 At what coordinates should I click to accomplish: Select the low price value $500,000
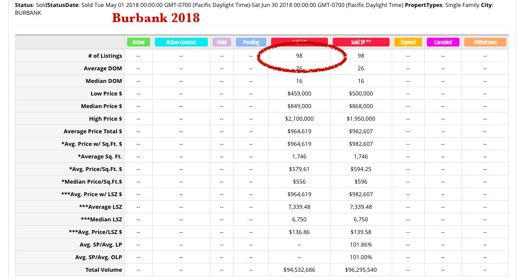(x=361, y=93)
